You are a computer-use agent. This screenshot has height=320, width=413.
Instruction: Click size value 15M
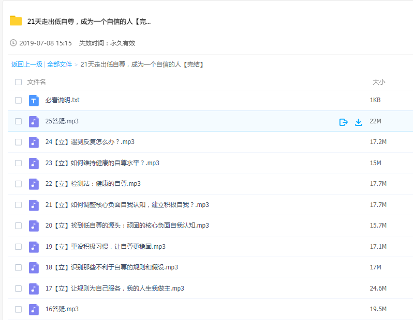point(376,163)
